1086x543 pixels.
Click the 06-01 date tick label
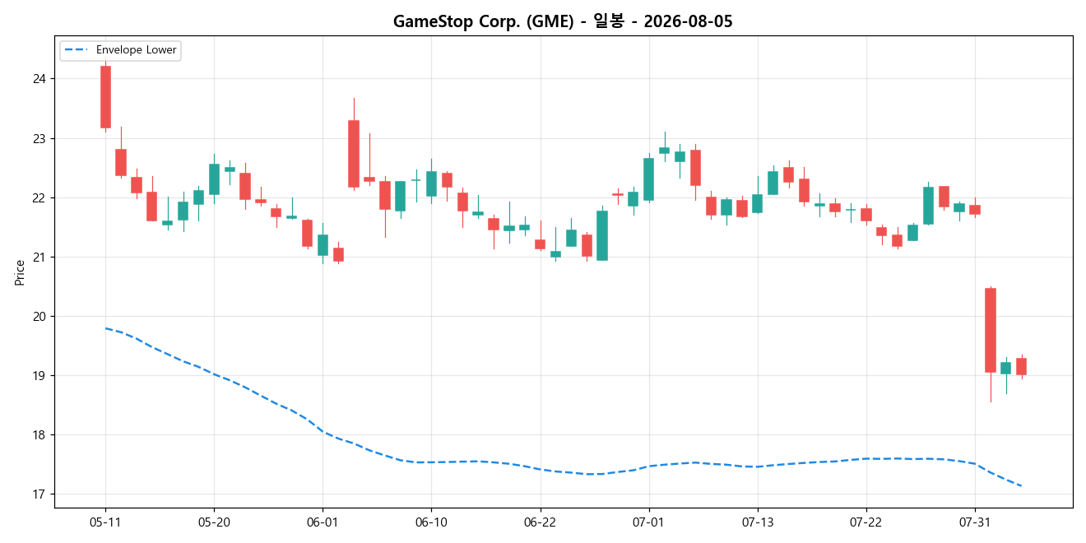click(x=323, y=522)
